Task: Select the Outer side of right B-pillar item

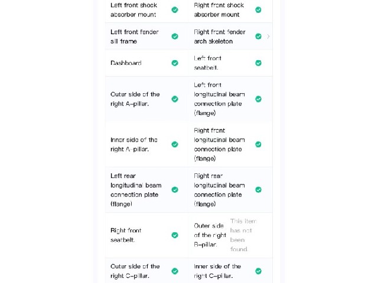Action: (210, 235)
